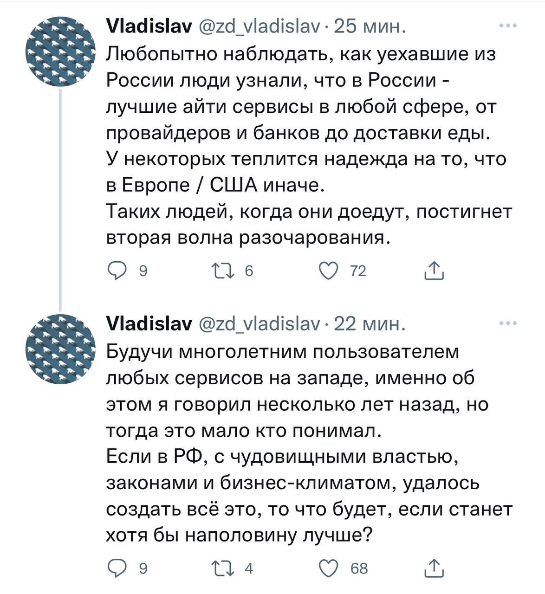The image size is (545, 594).
Task: Like the tweet with 72 likes
Action: (329, 271)
